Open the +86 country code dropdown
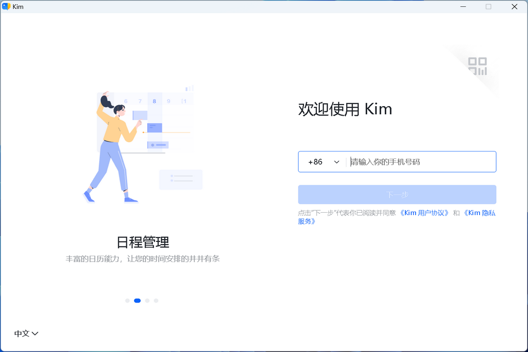 pyautogui.click(x=322, y=161)
